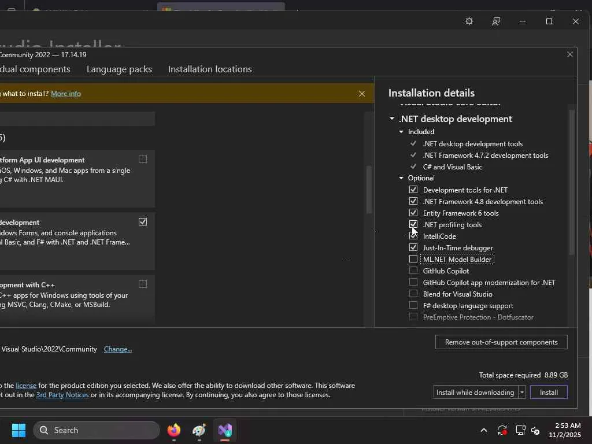This screenshot has width=592, height=444.
Task: Uncheck .NET Framework 4.8 development tools
Action: (x=413, y=201)
